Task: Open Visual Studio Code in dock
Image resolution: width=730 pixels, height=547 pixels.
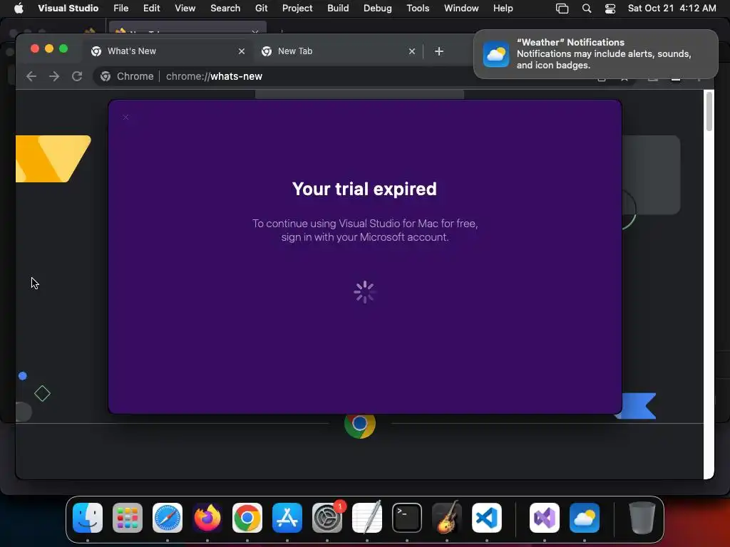Action: tap(487, 518)
